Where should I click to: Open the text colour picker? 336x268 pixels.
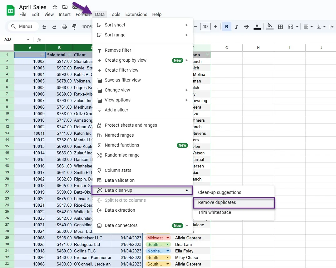pyautogui.click(x=257, y=27)
